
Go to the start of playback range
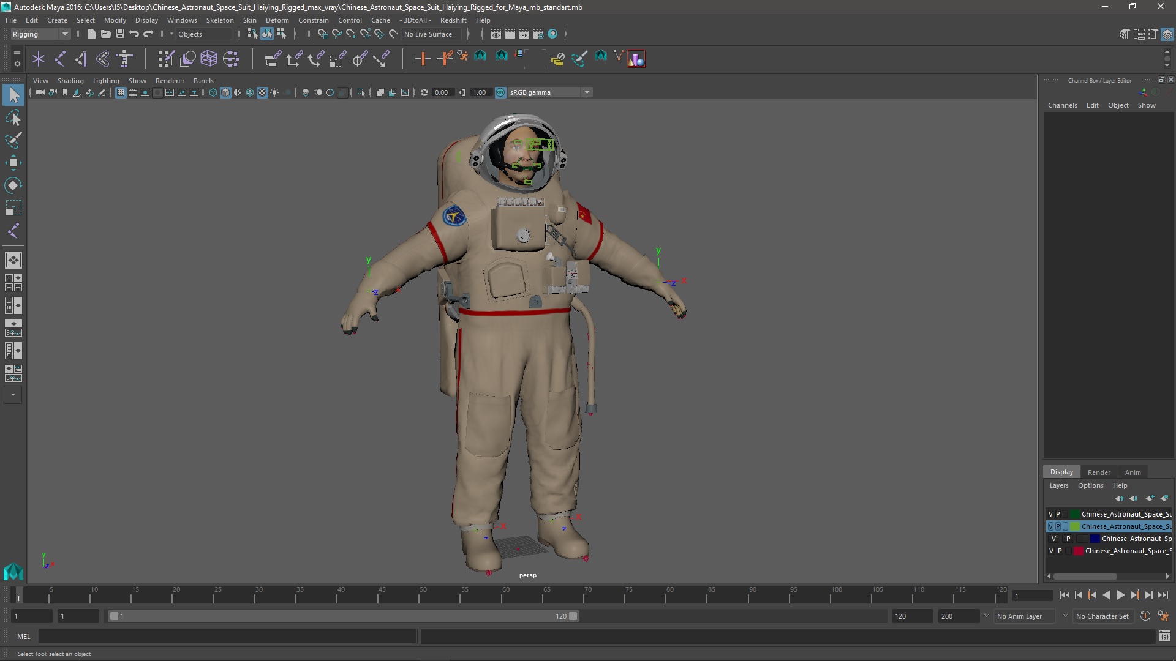pos(1065,595)
